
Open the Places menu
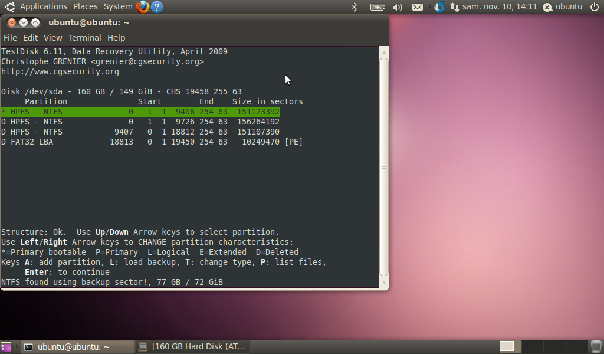pos(85,6)
